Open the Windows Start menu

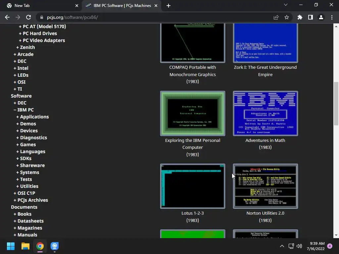(x=11, y=246)
